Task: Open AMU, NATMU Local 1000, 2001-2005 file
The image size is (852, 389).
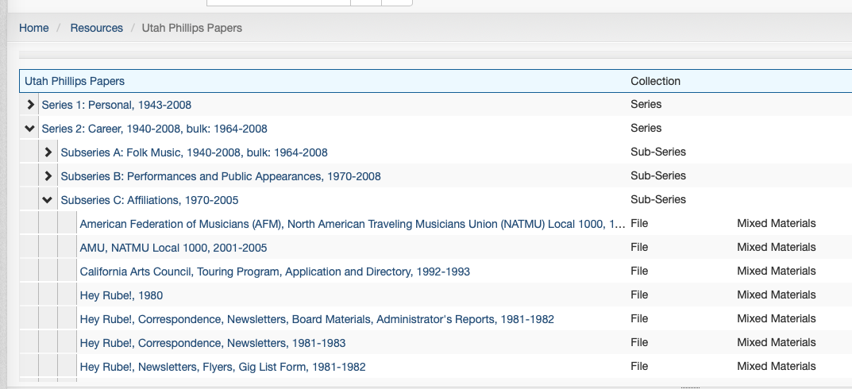Action: 174,248
